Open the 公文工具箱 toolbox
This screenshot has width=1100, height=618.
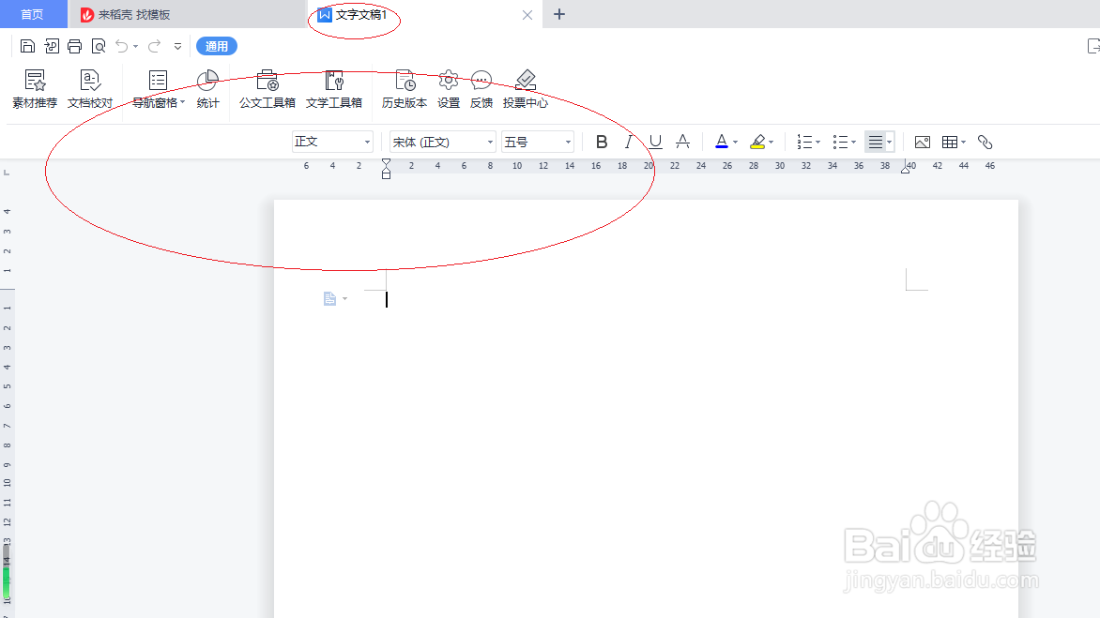click(x=266, y=89)
